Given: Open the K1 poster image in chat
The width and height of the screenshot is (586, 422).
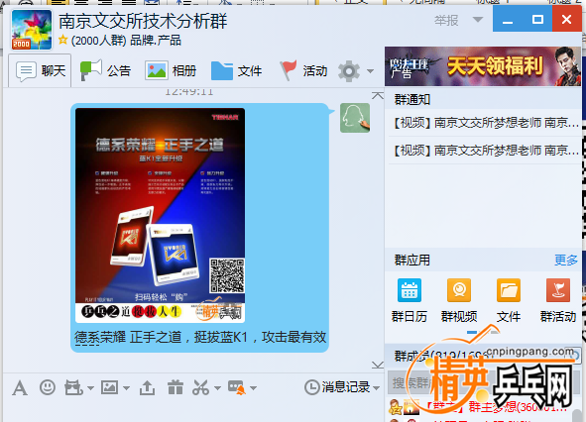Looking at the screenshot, I should pyautogui.click(x=161, y=216).
